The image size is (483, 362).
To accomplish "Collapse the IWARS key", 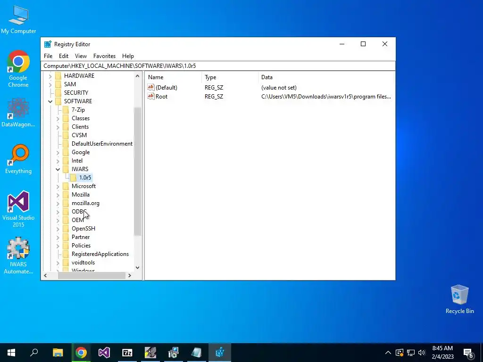I will (58, 169).
